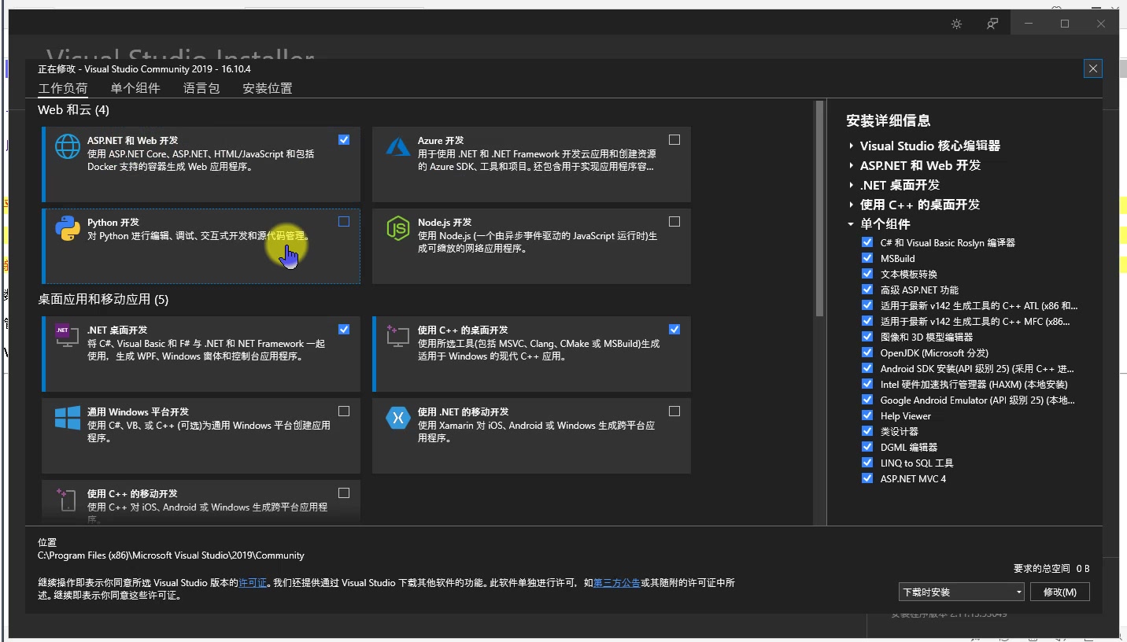The image size is (1127, 642).
Task: Expand ASP.NET 和 Web 开发 install details
Action: [852, 165]
